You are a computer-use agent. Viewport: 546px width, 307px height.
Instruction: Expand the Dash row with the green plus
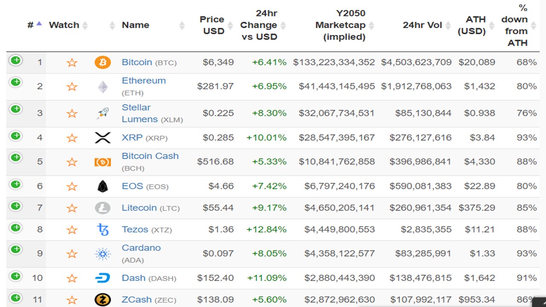click(16, 276)
